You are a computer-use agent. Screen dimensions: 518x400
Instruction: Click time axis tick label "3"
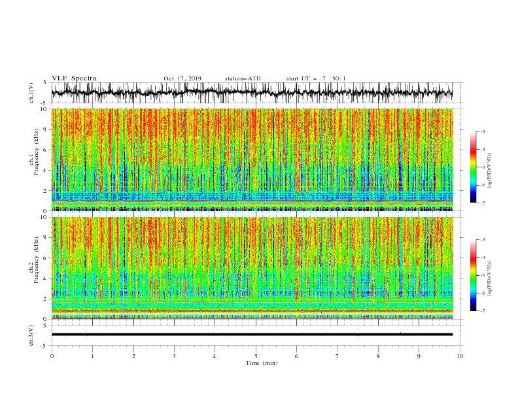pos(174,356)
